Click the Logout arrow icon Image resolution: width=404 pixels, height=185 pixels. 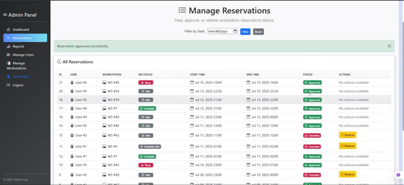coord(8,85)
